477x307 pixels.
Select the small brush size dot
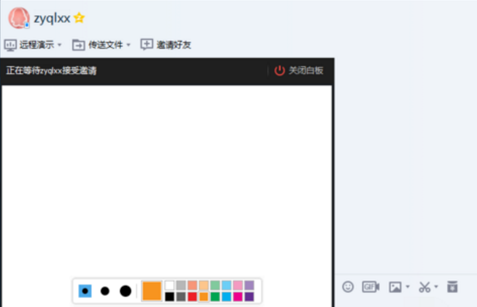click(x=85, y=291)
